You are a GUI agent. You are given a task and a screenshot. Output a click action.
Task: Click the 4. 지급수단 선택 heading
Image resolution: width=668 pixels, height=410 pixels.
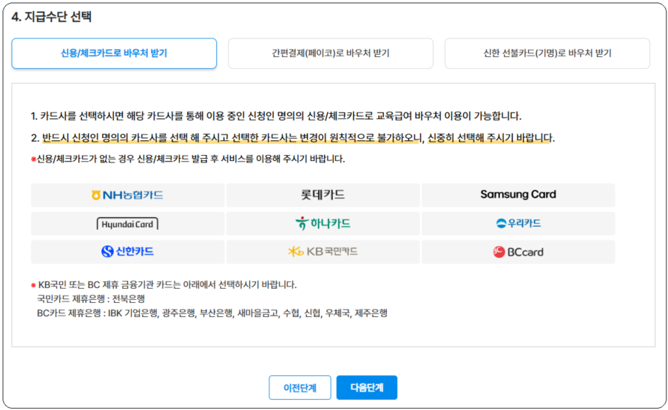click(52, 16)
